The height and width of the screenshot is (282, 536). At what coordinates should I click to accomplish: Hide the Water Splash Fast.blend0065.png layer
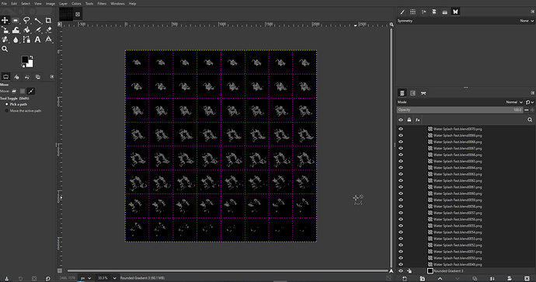pyautogui.click(x=401, y=162)
